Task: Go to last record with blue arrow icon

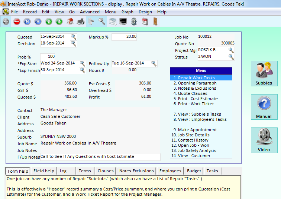Action: (38, 21)
